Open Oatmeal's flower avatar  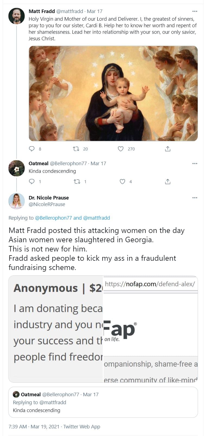coord(17,168)
